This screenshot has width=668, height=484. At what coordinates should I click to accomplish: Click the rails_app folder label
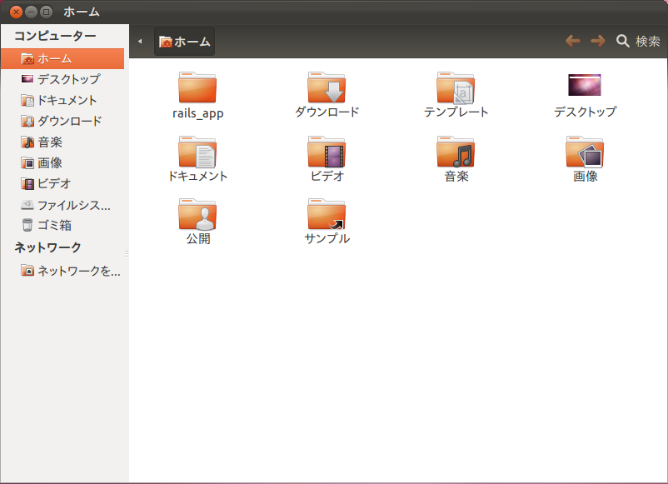click(197, 113)
